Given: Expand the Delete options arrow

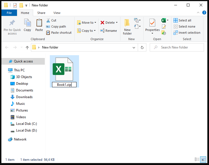Looking at the screenshot, I should pos(117,23).
